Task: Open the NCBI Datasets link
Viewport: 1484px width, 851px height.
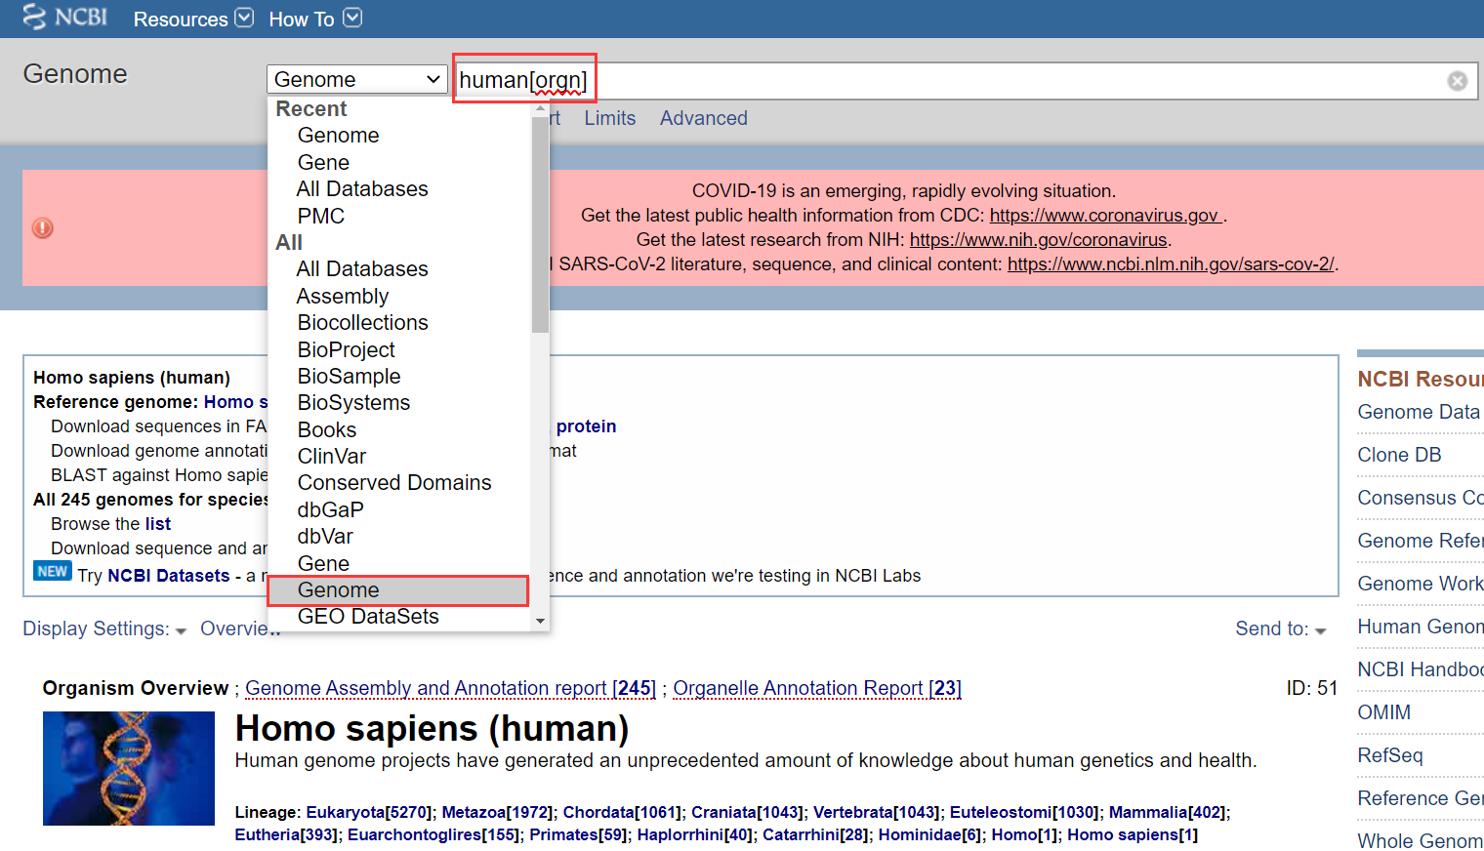Action: 169,576
